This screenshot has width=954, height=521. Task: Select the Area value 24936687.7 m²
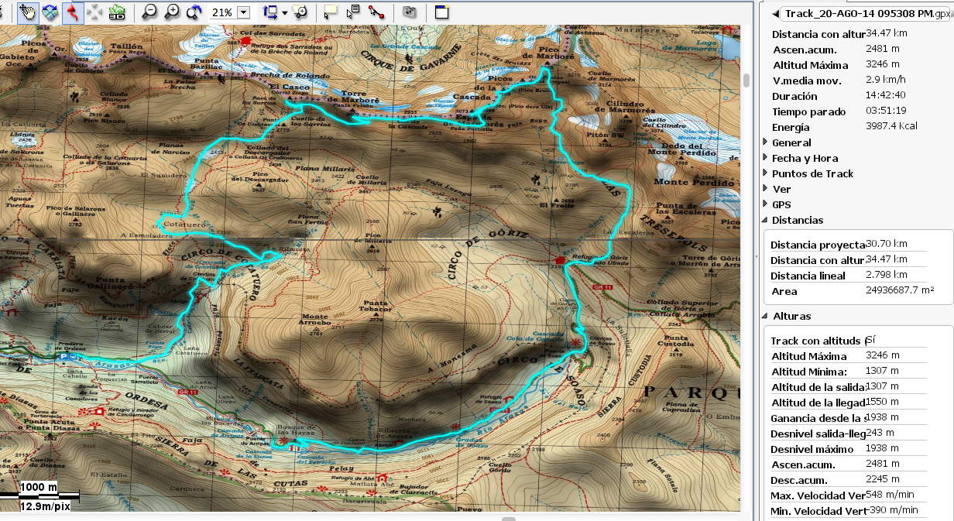coord(901,290)
